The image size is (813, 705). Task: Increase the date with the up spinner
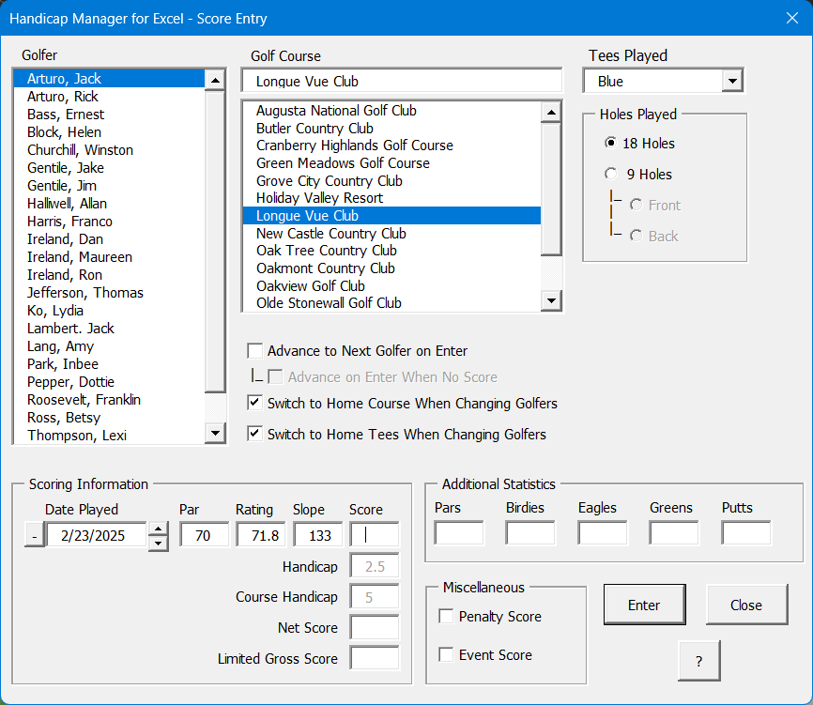pos(158,529)
